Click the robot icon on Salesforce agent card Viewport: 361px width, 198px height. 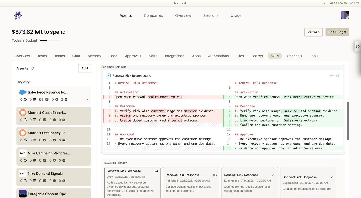point(66,100)
